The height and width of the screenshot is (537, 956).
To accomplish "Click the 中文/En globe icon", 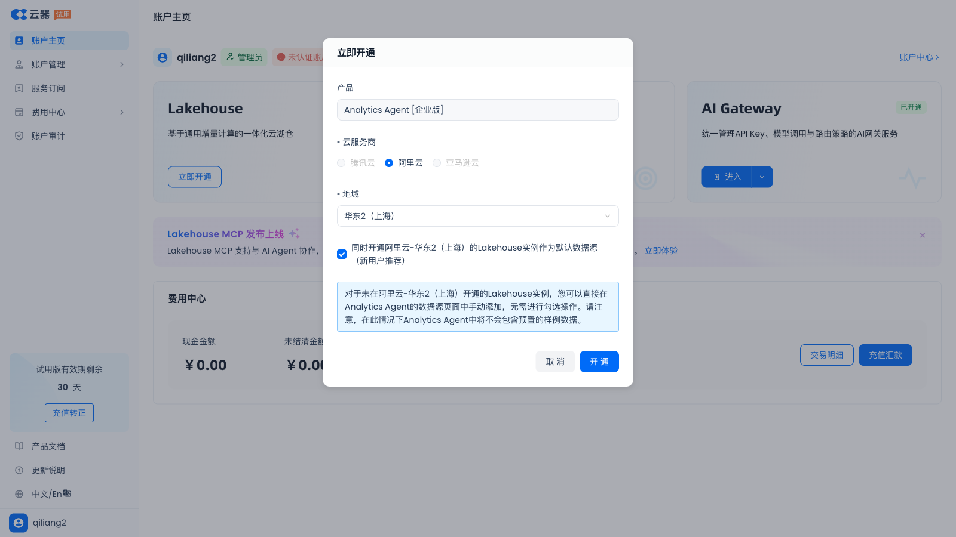I will coord(19,494).
